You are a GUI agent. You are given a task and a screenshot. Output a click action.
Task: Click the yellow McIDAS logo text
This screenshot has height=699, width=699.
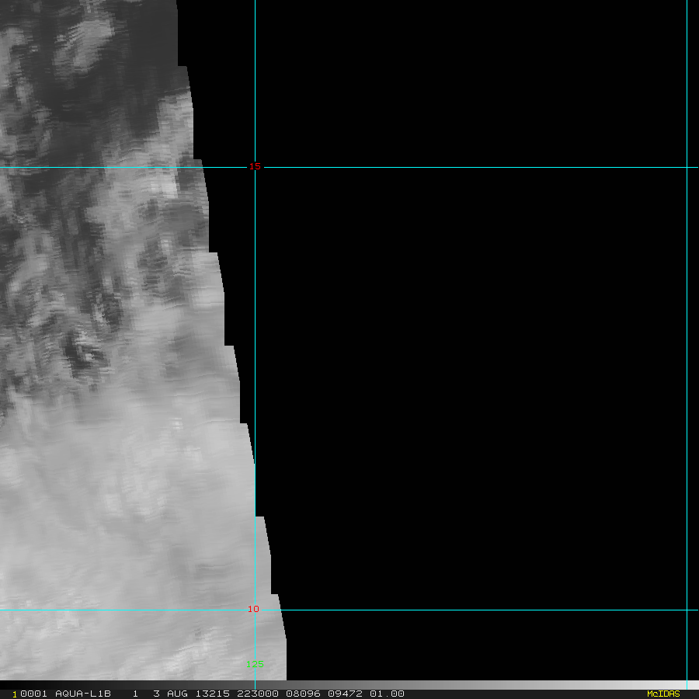pos(662,694)
